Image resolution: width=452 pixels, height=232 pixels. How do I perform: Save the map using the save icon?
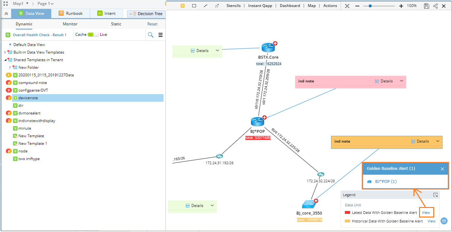point(426,6)
